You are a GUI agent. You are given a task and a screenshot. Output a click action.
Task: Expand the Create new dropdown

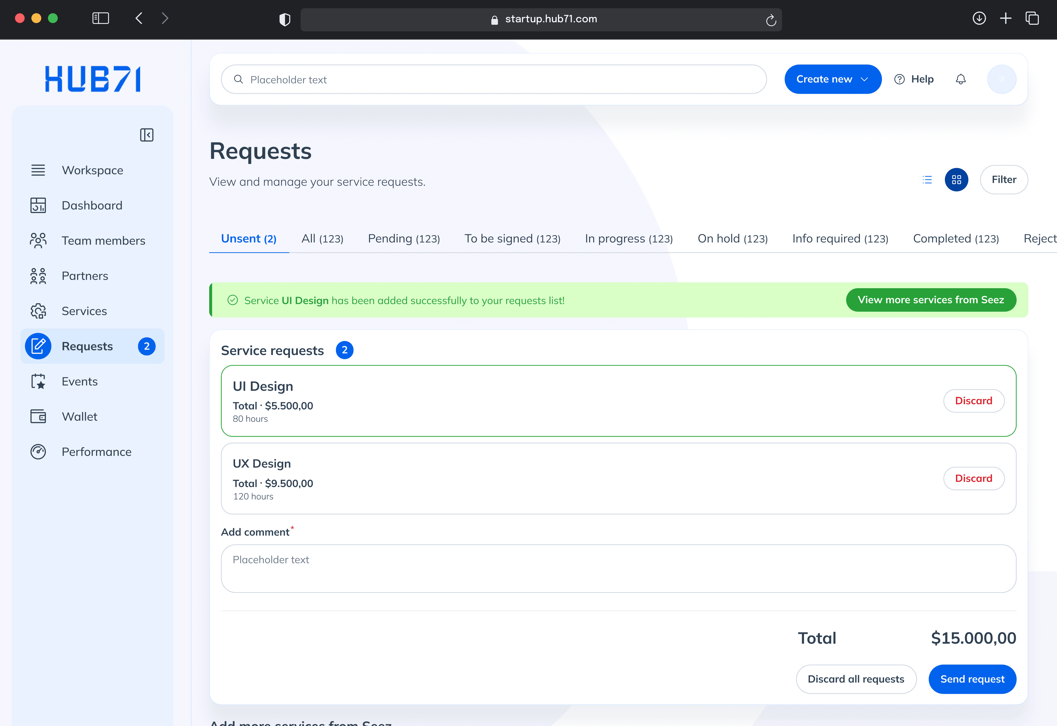click(833, 79)
